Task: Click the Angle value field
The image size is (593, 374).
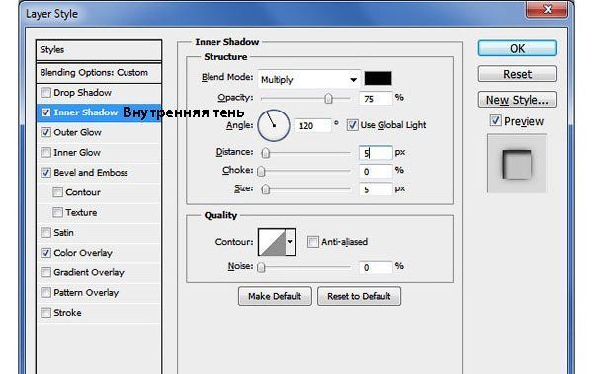Action: click(x=312, y=125)
